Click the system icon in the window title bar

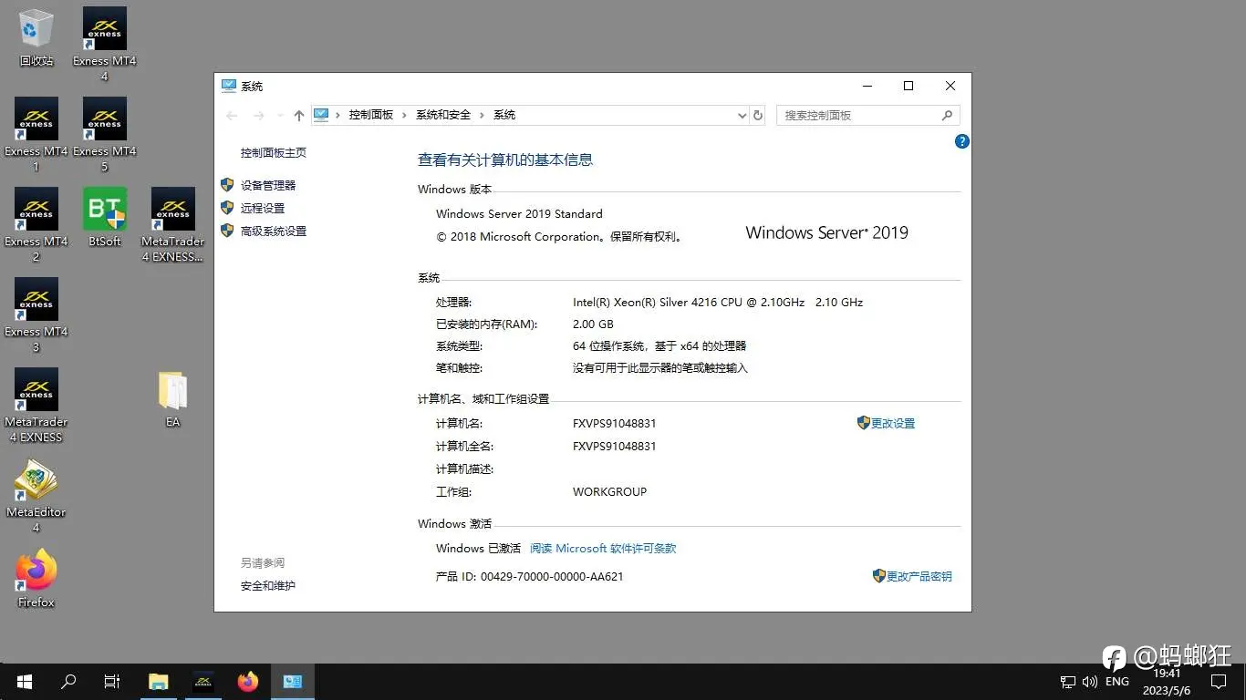[229, 86]
